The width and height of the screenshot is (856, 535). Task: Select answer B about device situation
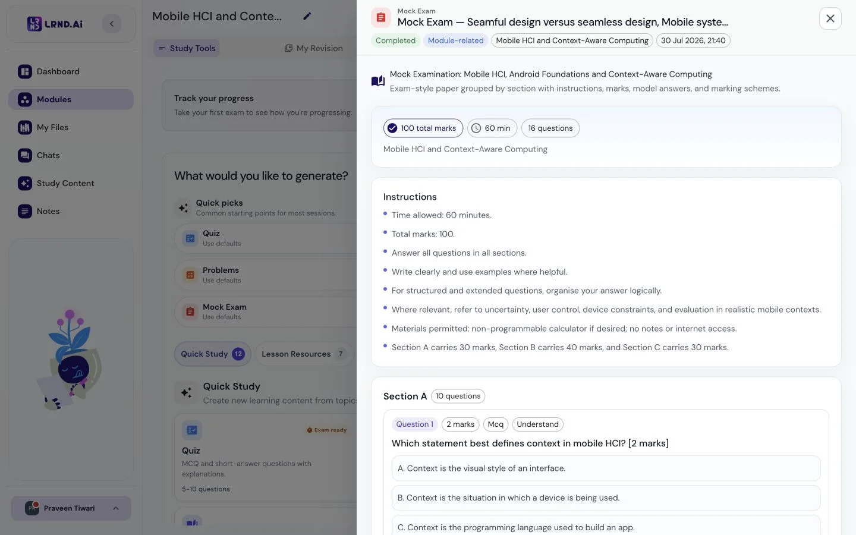[606, 498]
